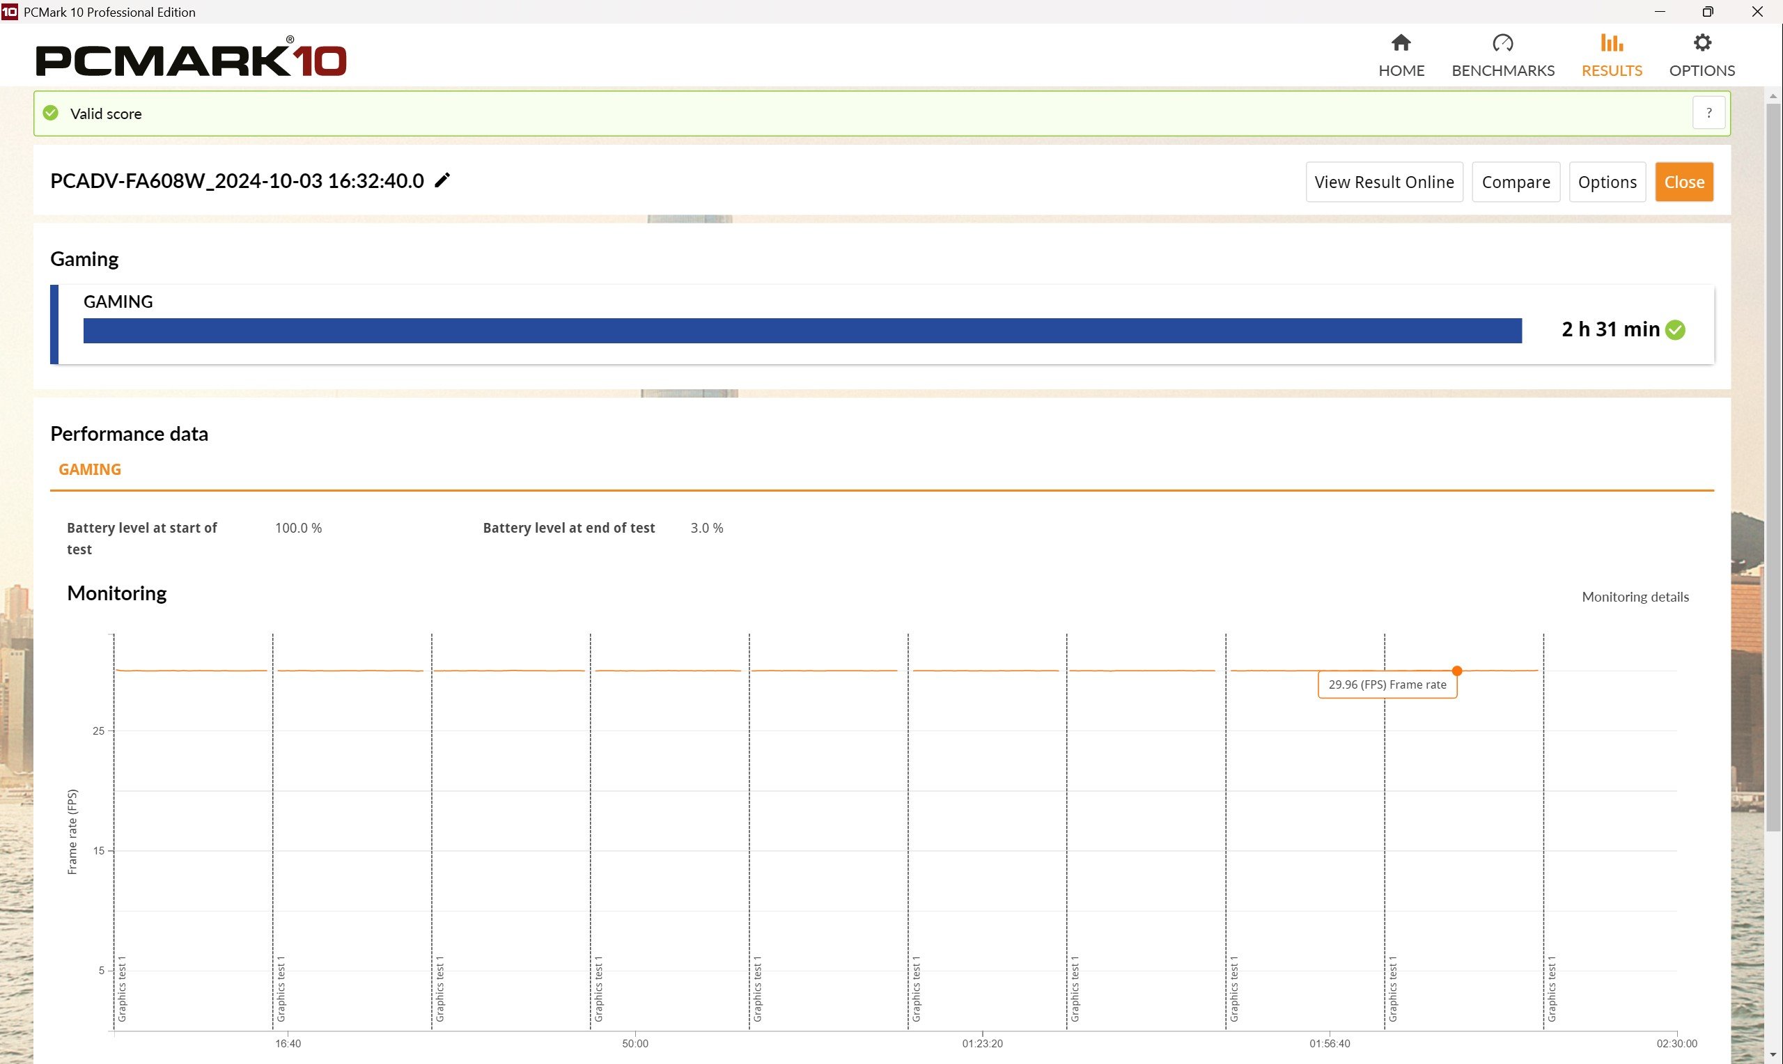The width and height of the screenshot is (1783, 1064).
Task: Click the 02:30:00 time axis label
Action: pos(1676,1043)
